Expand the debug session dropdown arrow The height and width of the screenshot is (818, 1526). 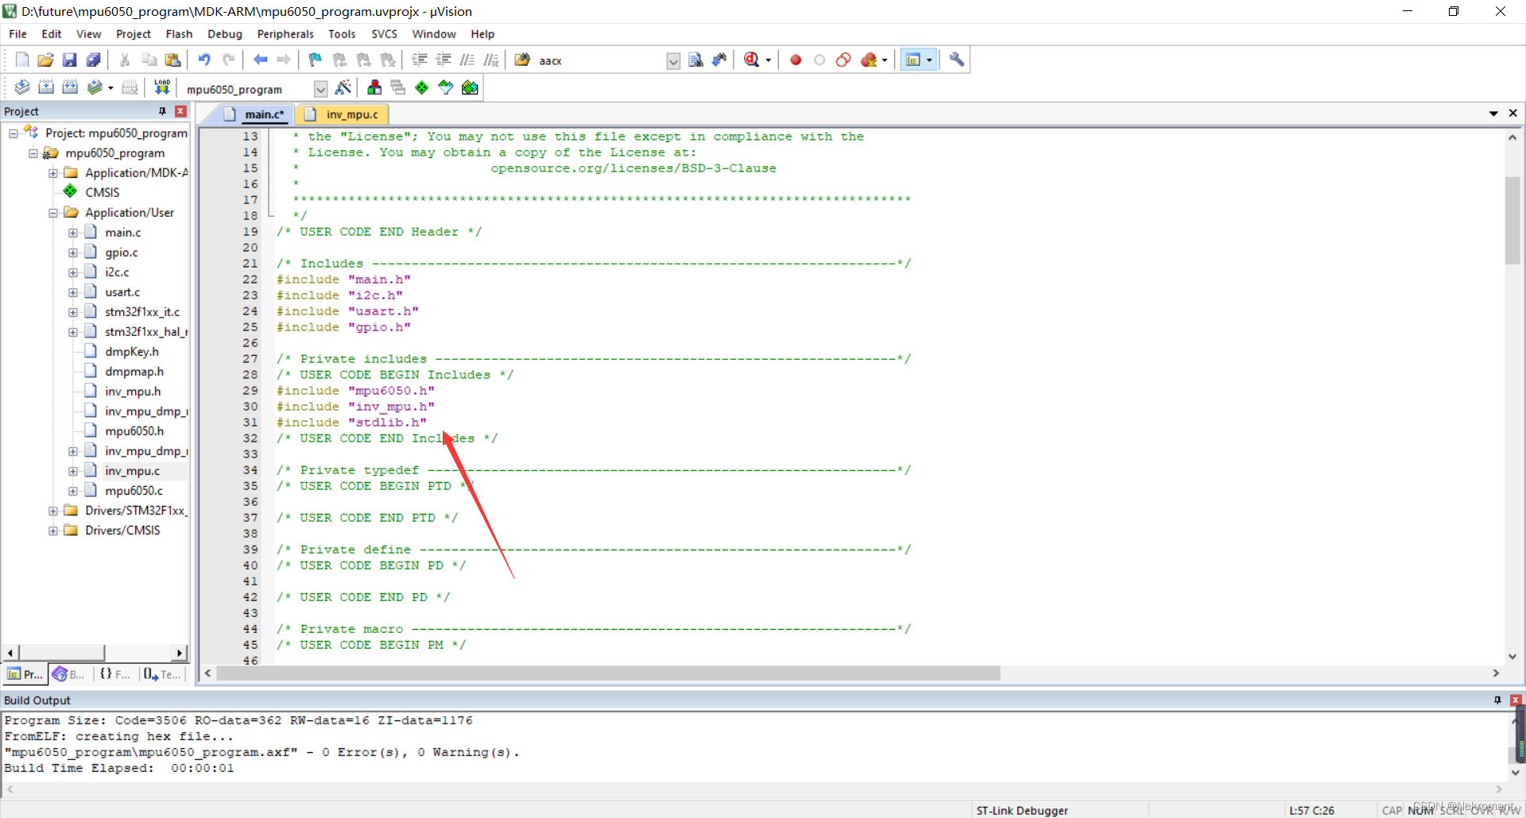click(768, 60)
